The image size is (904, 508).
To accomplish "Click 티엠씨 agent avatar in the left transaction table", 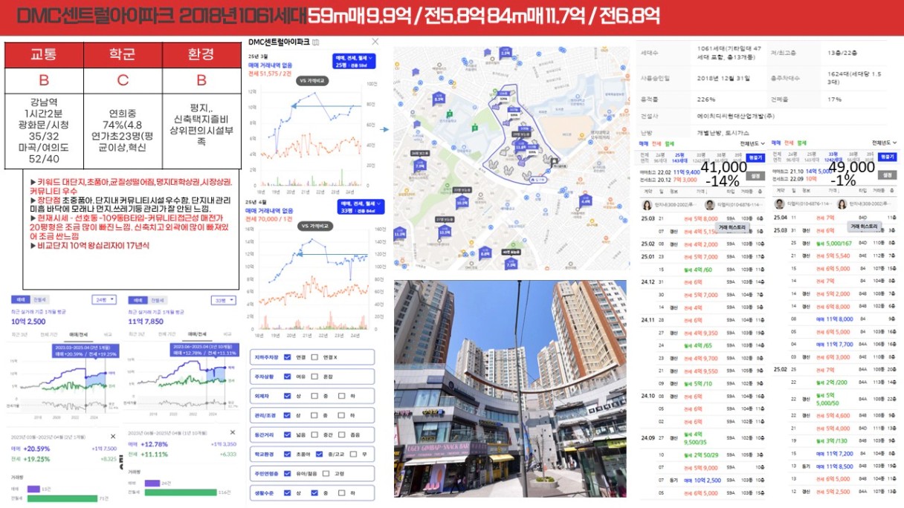I will click(x=709, y=205).
